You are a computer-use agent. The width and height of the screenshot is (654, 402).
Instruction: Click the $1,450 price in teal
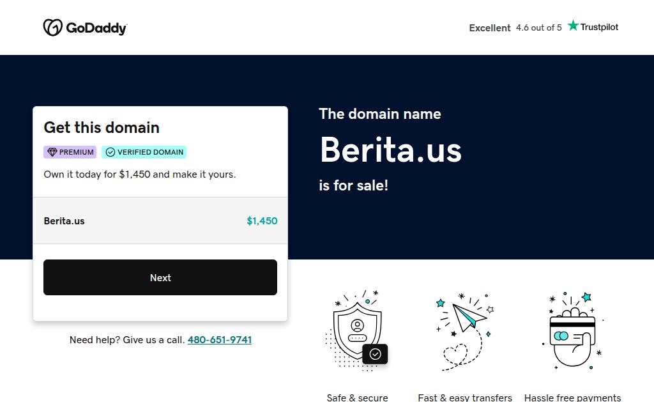(x=262, y=221)
